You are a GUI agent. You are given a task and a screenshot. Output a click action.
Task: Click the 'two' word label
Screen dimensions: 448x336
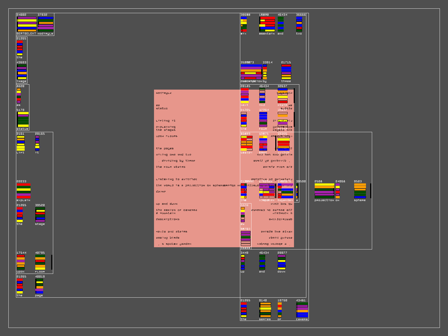(x=299, y=34)
